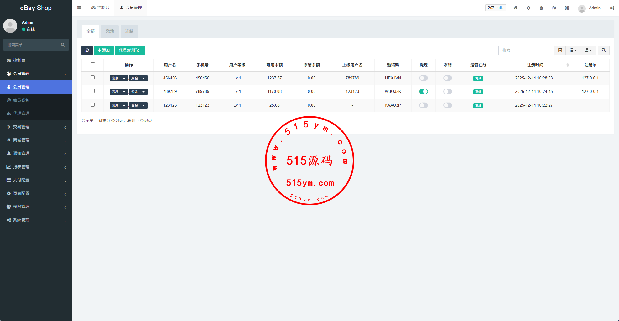Open the settings gears icon at top right
The image size is (619, 321).
point(612,8)
